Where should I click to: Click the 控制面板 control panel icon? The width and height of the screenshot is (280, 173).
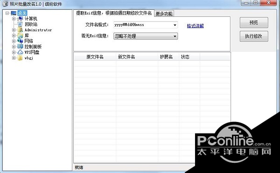point(20,46)
